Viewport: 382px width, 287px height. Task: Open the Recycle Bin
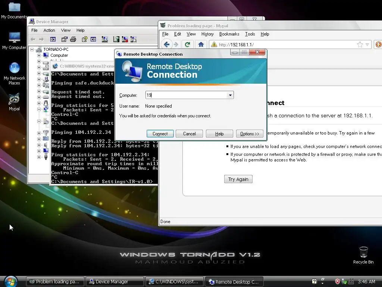pos(363,255)
